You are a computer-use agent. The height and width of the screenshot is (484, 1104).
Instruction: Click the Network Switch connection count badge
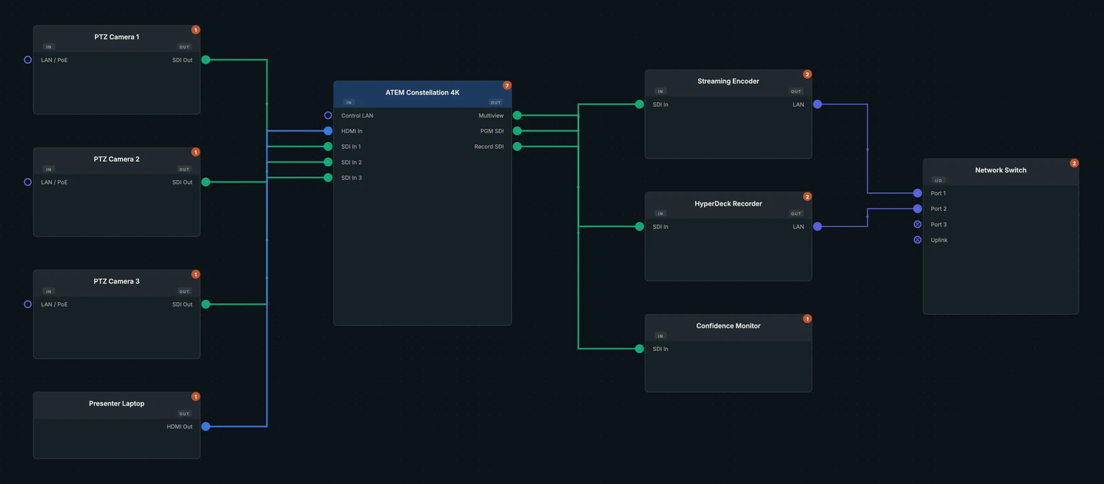click(1074, 163)
